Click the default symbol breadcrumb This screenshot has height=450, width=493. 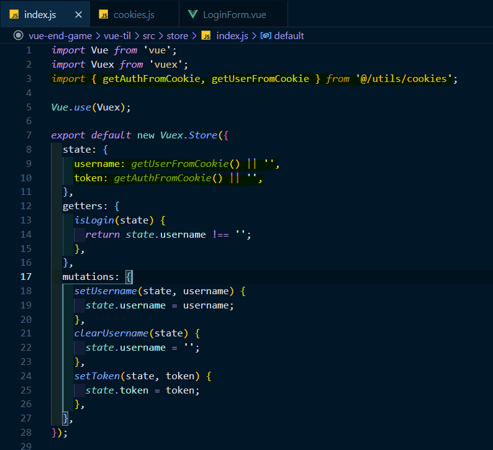coord(289,36)
